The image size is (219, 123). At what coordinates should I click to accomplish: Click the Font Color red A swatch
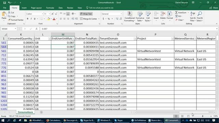coord(54,19)
